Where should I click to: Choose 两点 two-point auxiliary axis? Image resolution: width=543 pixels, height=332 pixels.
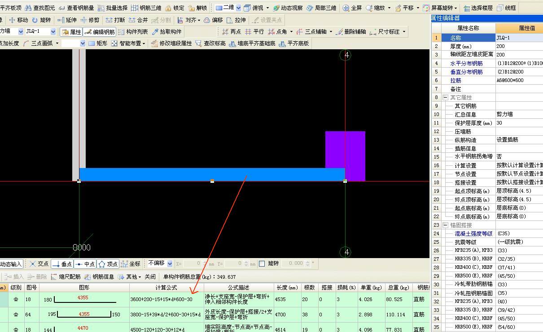tap(232, 32)
